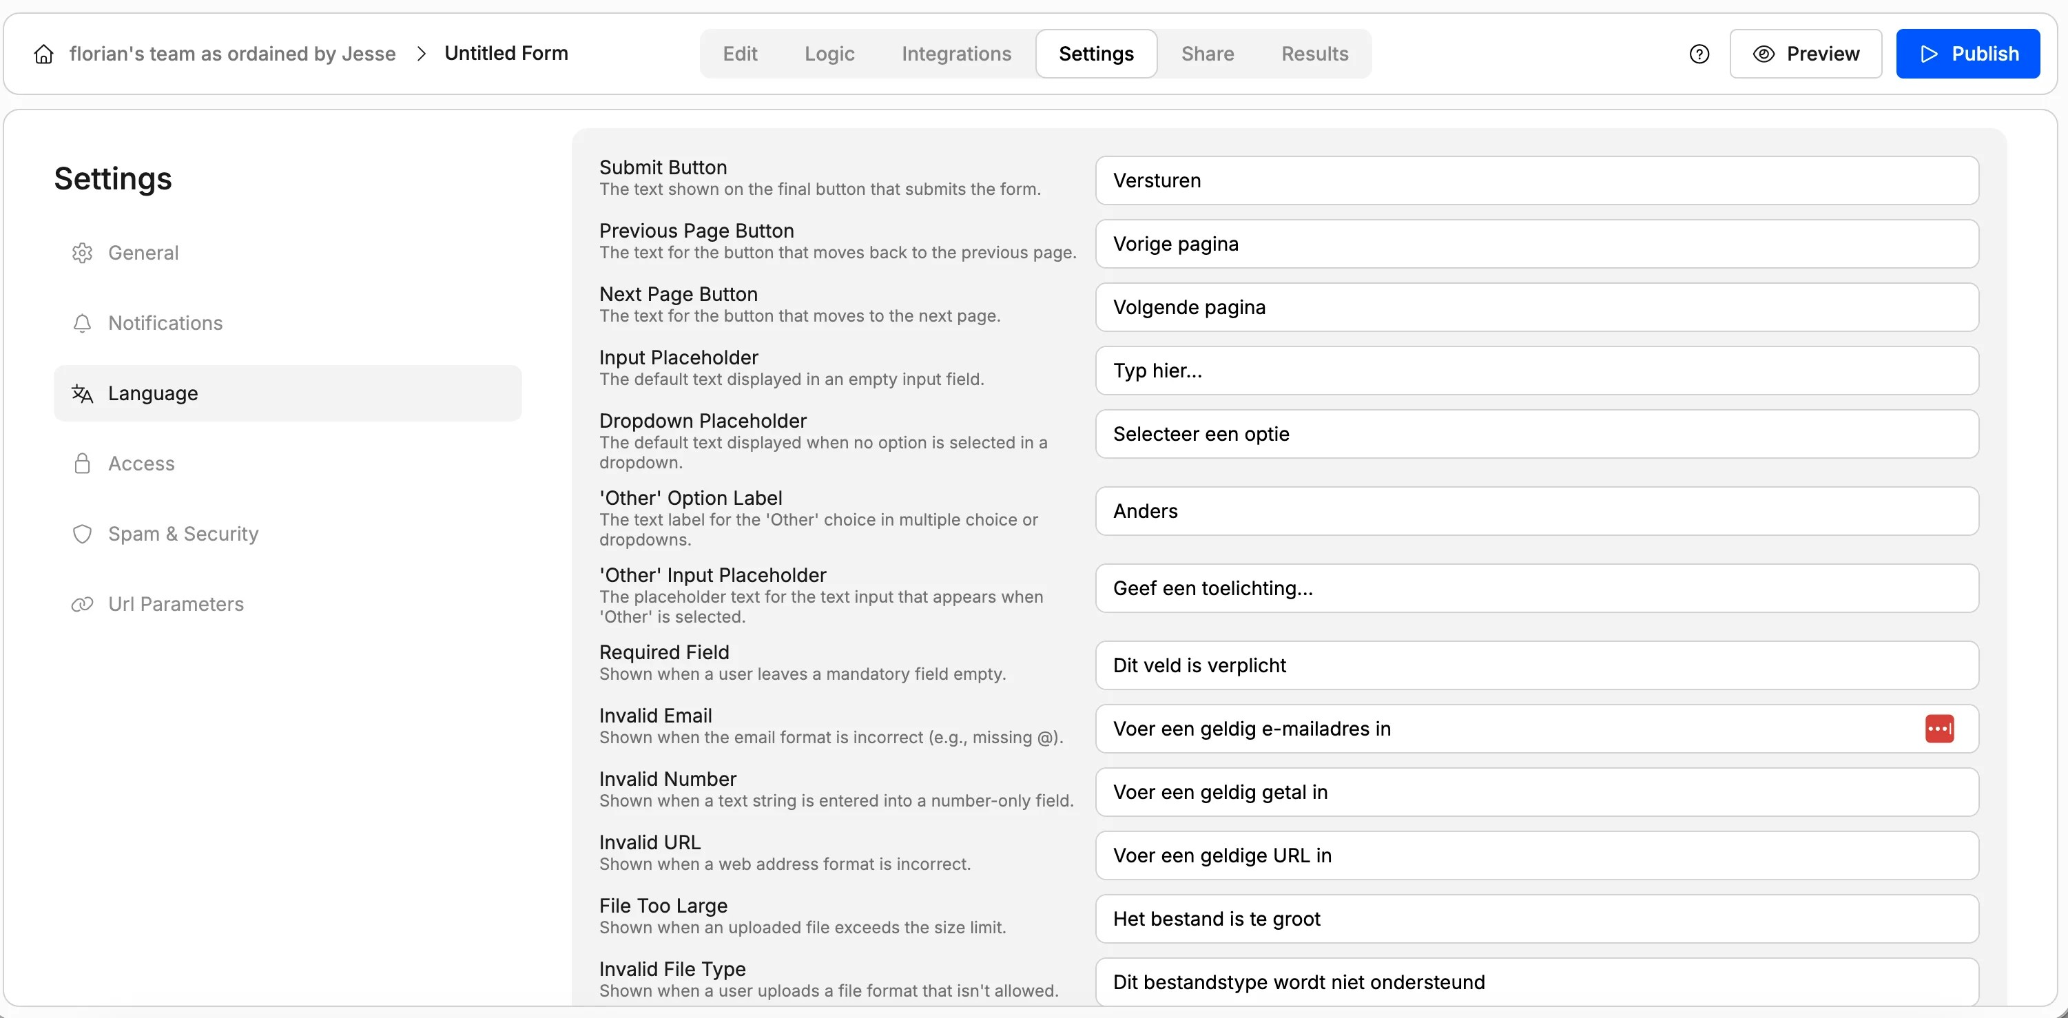Image resolution: width=2068 pixels, height=1018 pixels.
Task: Open the Share tab
Action: pos(1208,53)
